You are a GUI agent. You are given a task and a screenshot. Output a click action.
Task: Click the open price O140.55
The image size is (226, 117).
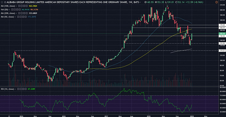point(149,2)
